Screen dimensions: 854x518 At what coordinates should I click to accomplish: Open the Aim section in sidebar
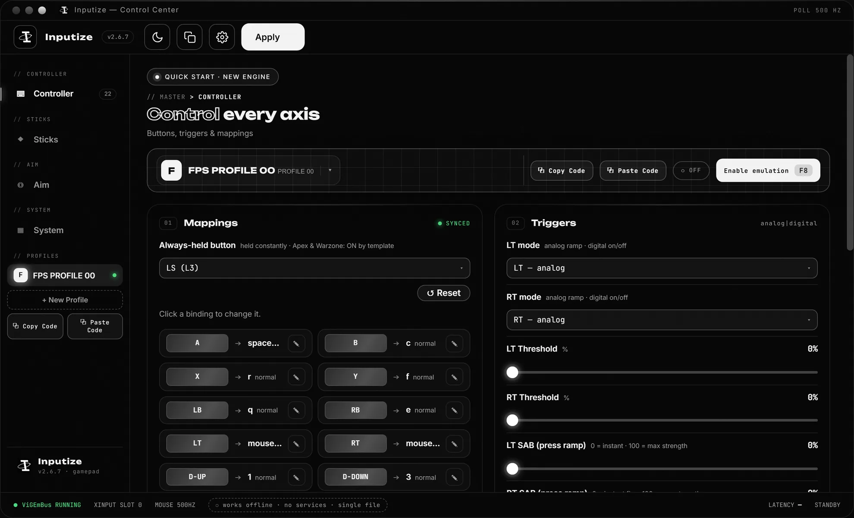point(65,185)
